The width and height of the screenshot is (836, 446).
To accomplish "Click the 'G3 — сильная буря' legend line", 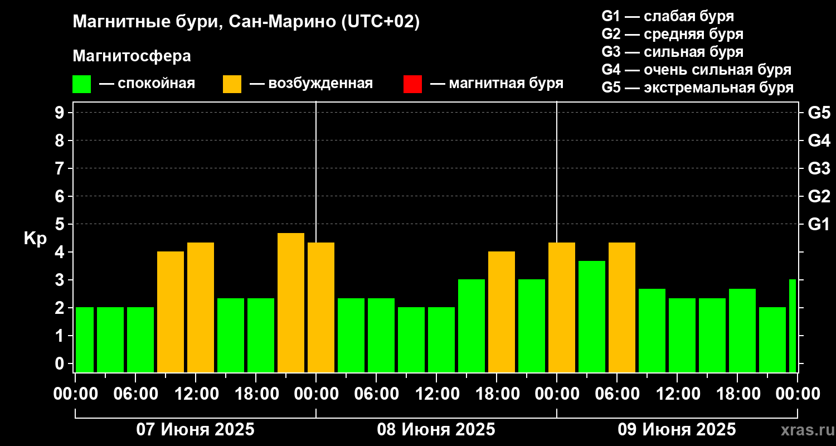I will pyautogui.click(x=672, y=52).
